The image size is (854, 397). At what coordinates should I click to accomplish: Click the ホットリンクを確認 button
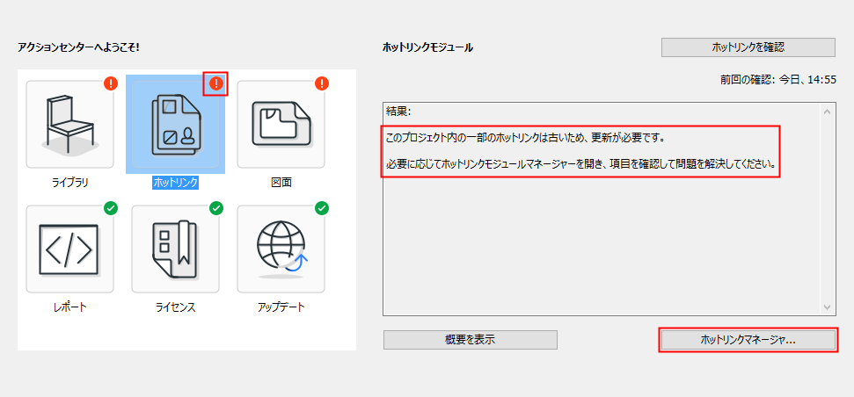[748, 47]
